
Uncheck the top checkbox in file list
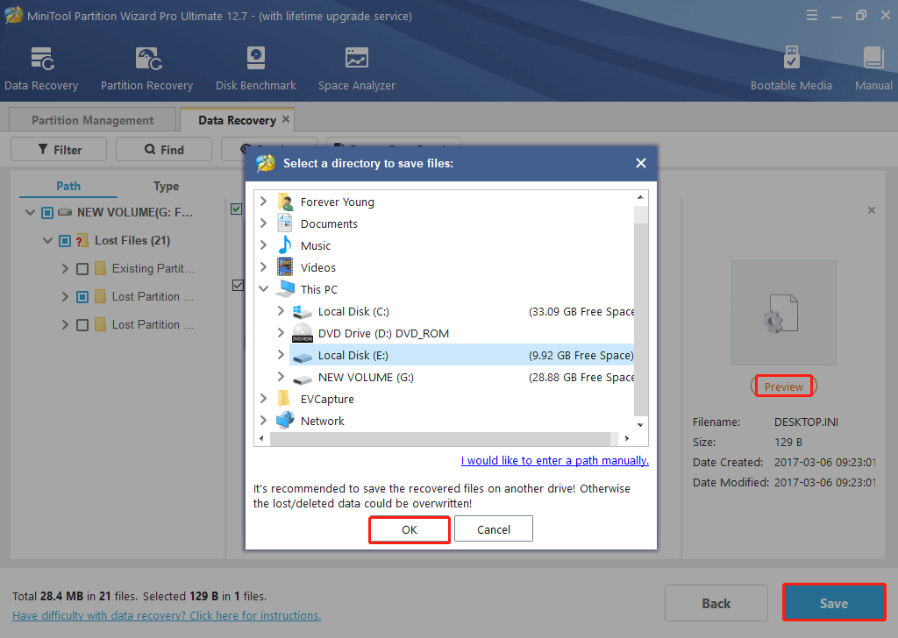coord(236,209)
